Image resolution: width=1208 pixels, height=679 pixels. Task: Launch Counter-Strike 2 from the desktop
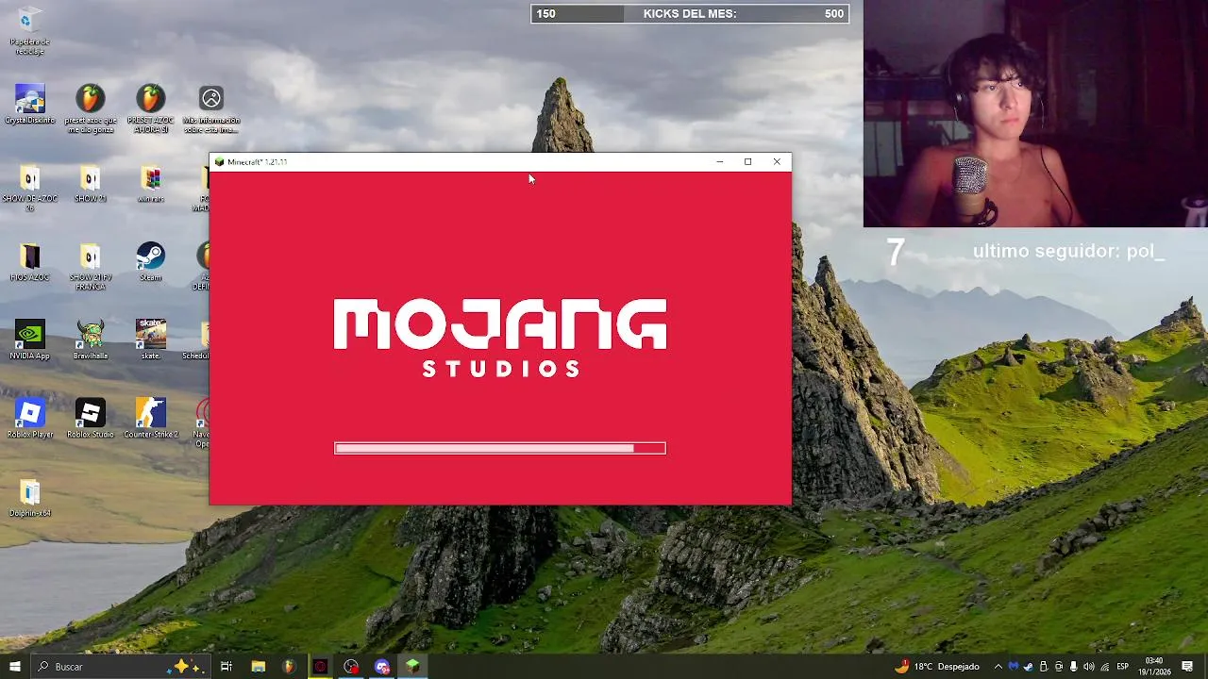[151, 419]
